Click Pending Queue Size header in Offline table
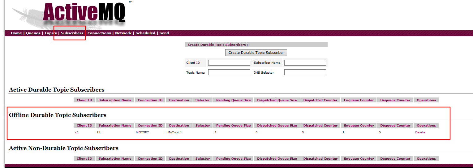The width and height of the screenshot is (473, 168). (233, 126)
